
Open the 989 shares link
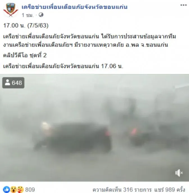170,190
